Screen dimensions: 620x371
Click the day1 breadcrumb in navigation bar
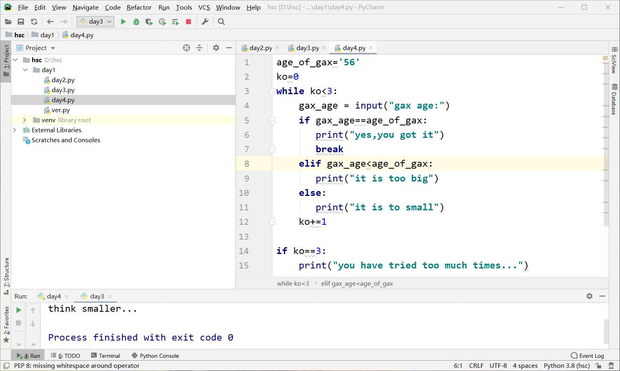(x=47, y=35)
